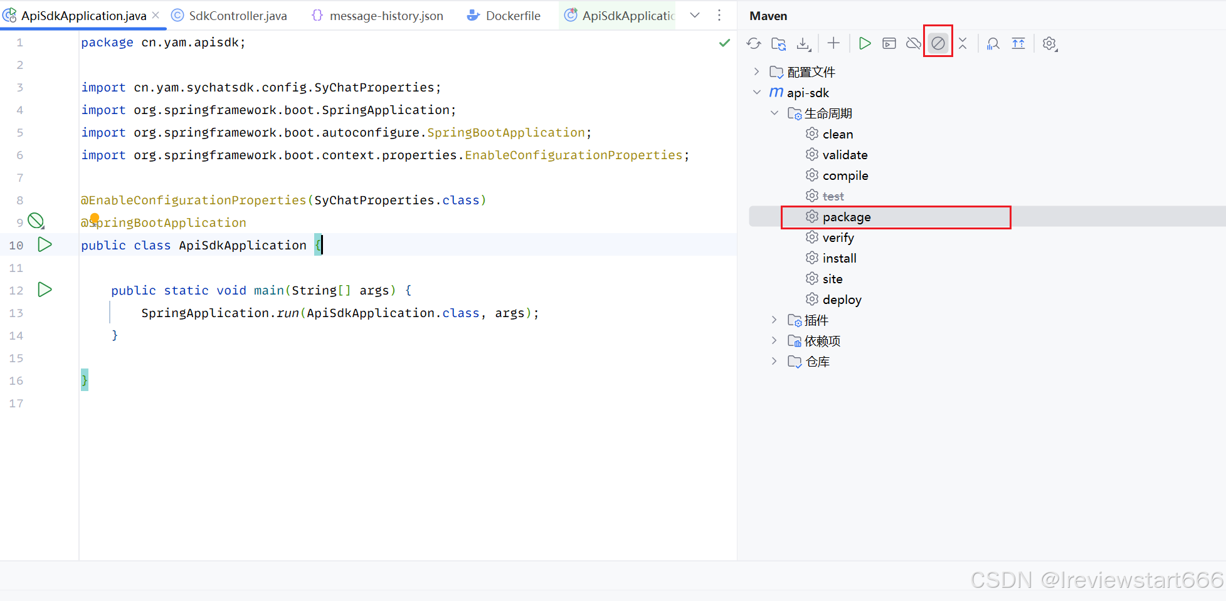Toggle Maven offline mode
The image size is (1226, 601).
(913, 43)
